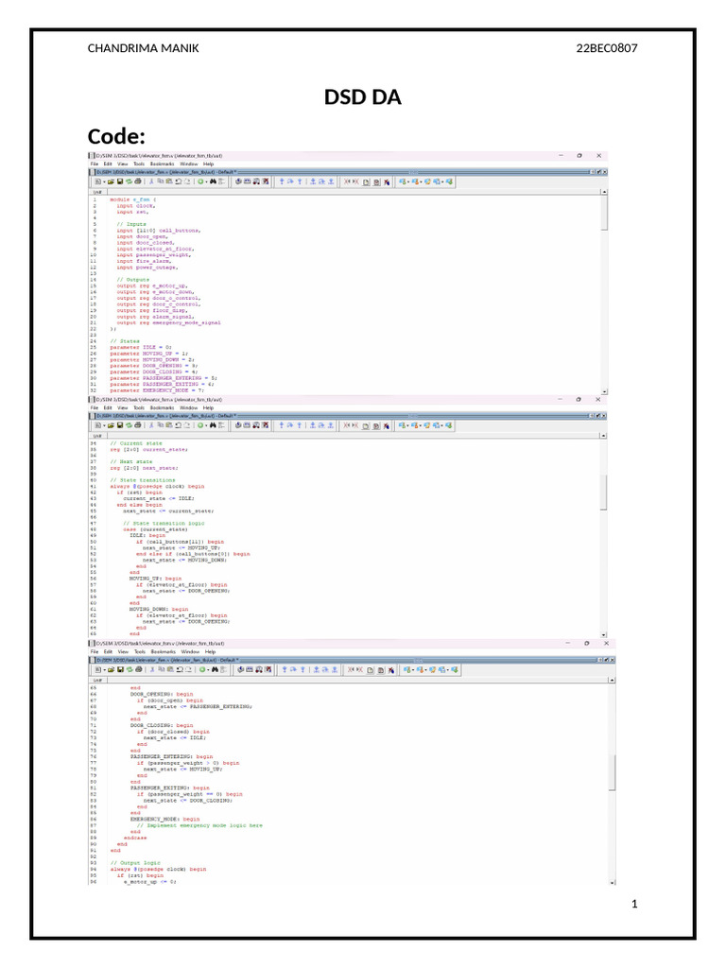The image size is (726, 968).
Task: Open the Bookmarks menu in the lines 34-65 window
Action: coord(162,408)
